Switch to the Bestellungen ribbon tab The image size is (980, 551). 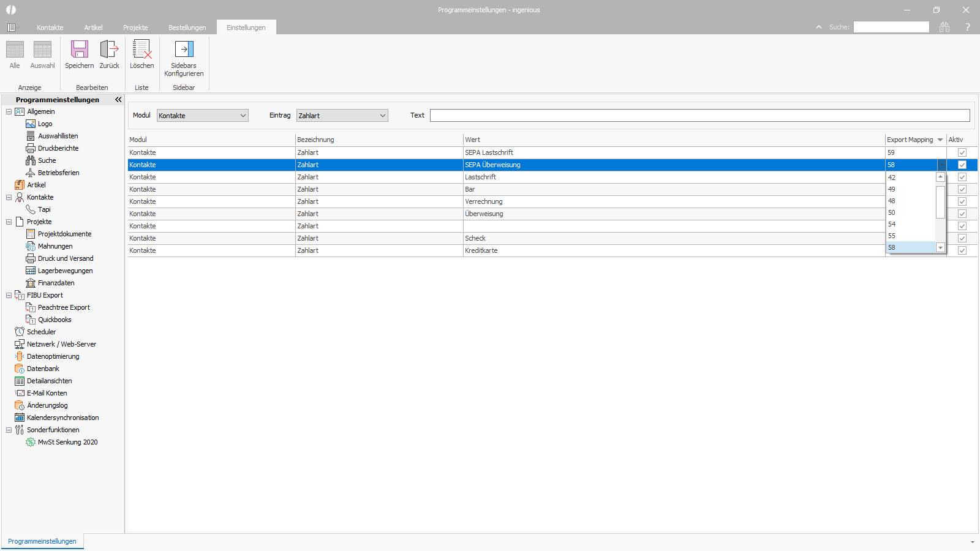[x=187, y=28]
